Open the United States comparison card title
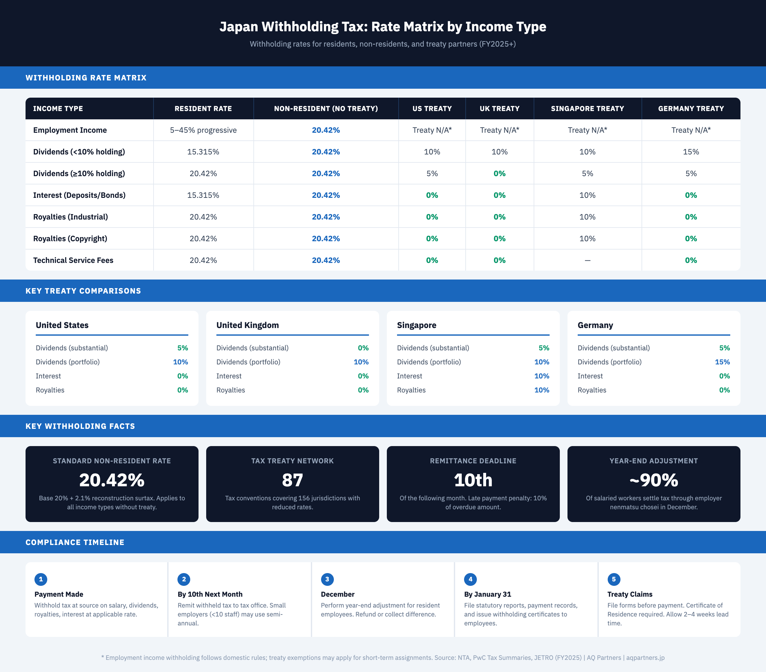The height and width of the screenshot is (672, 766). click(x=62, y=325)
